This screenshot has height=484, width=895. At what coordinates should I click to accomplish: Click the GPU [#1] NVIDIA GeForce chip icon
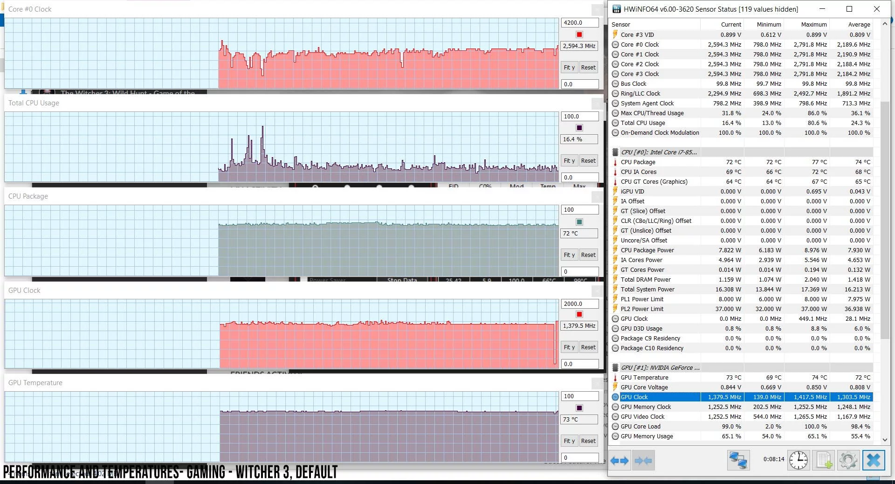(615, 367)
